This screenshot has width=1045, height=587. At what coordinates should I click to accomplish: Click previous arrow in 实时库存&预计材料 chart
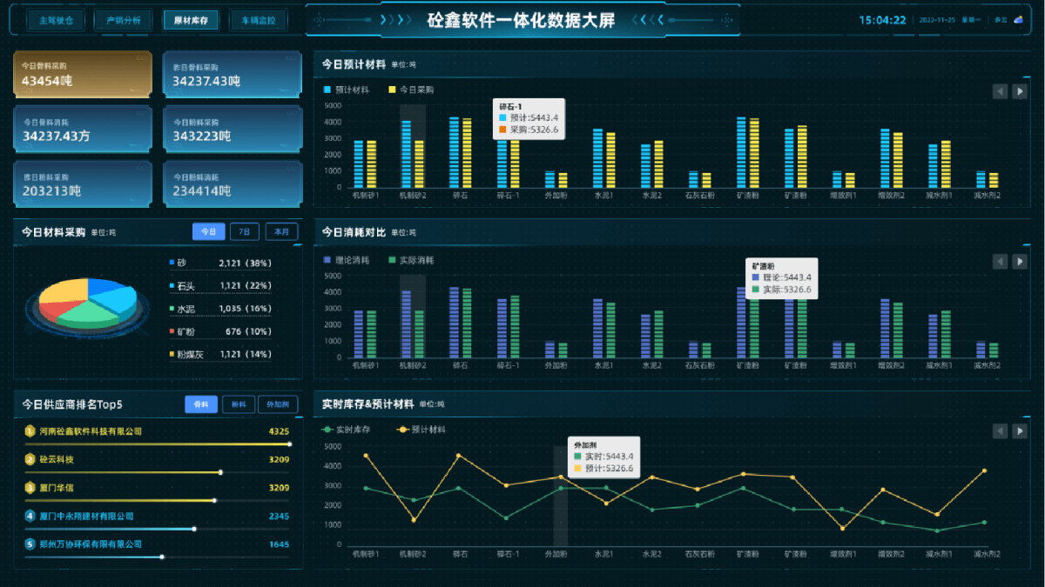click(x=1001, y=430)
